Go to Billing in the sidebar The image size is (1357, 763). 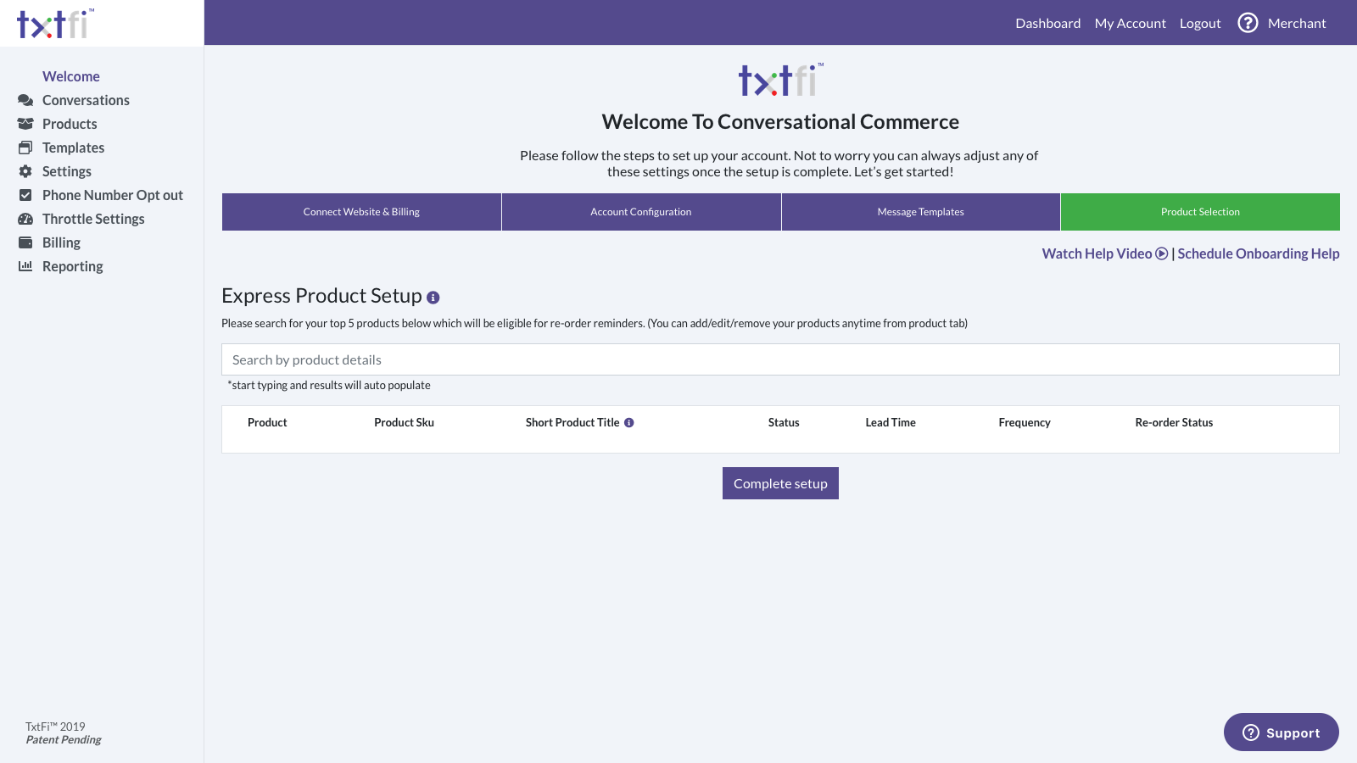[61, 242]
